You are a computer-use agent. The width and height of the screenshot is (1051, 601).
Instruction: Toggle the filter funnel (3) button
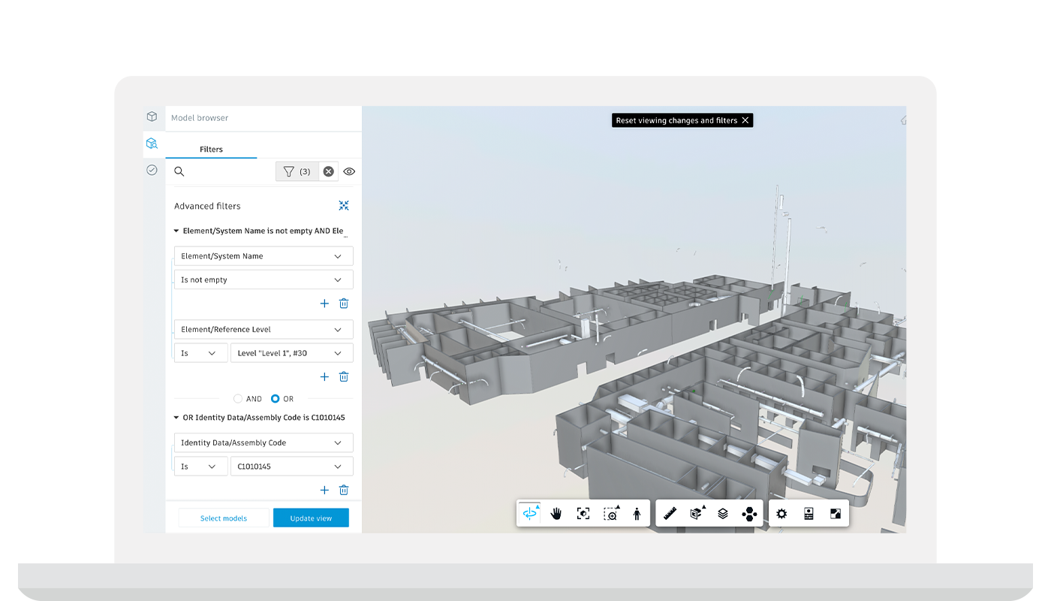(297, 171)
